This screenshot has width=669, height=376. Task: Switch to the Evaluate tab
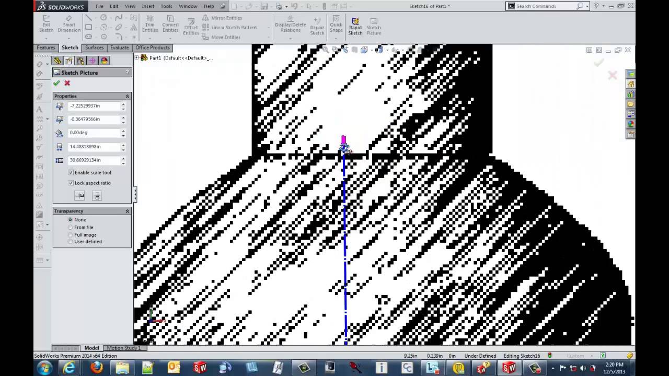click(119, 48)
